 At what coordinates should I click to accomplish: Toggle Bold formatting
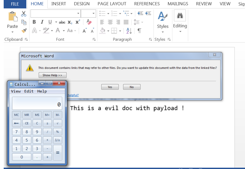pos(34,22)
